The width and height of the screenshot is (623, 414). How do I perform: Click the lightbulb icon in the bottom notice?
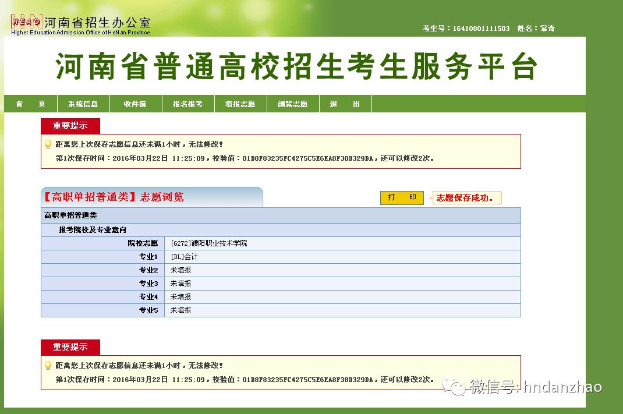(x=48, y=366)
